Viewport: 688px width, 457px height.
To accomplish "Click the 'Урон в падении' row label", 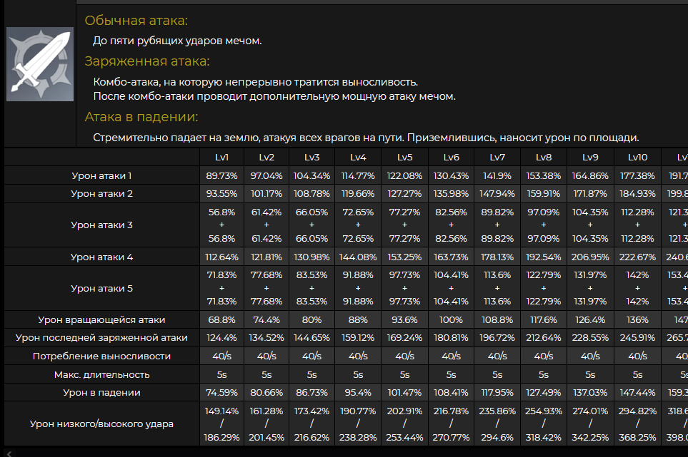I will click(x=101, y=392).
